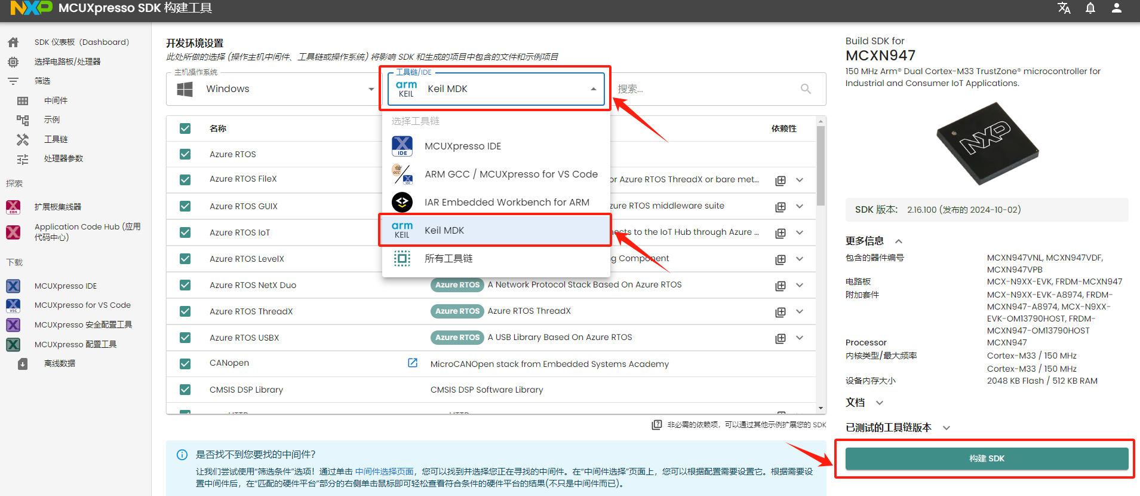Uncheck Azure RTOS FileX checkbox
This screenshot has height=496, width=1140.
tap(185, 180)
